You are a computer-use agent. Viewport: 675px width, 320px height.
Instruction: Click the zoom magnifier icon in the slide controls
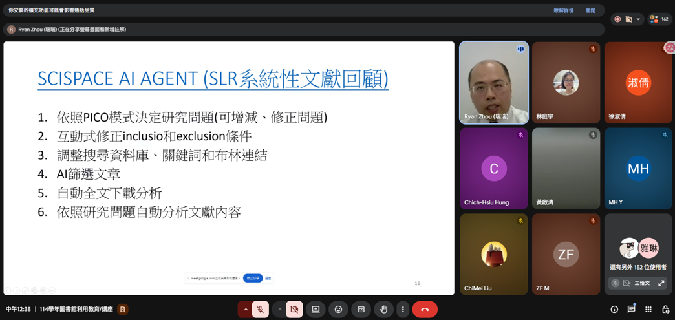tap(43, 290)
